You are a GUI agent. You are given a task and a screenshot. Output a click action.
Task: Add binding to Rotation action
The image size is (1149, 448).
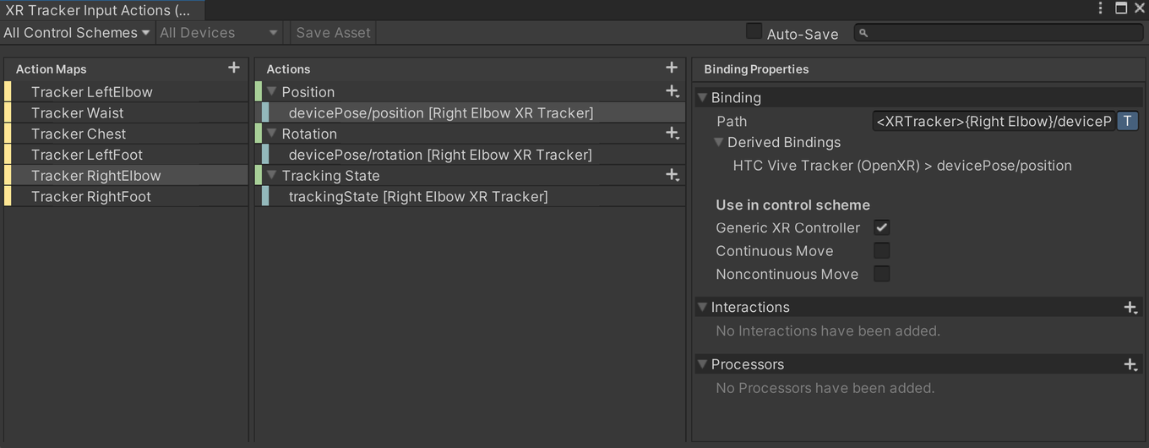[x=673, y=134]
